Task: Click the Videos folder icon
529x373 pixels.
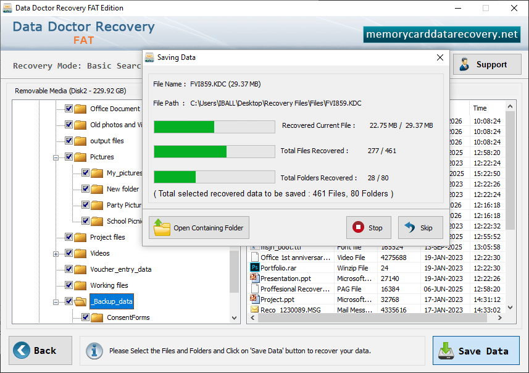Action: click(x=80, y=253)
